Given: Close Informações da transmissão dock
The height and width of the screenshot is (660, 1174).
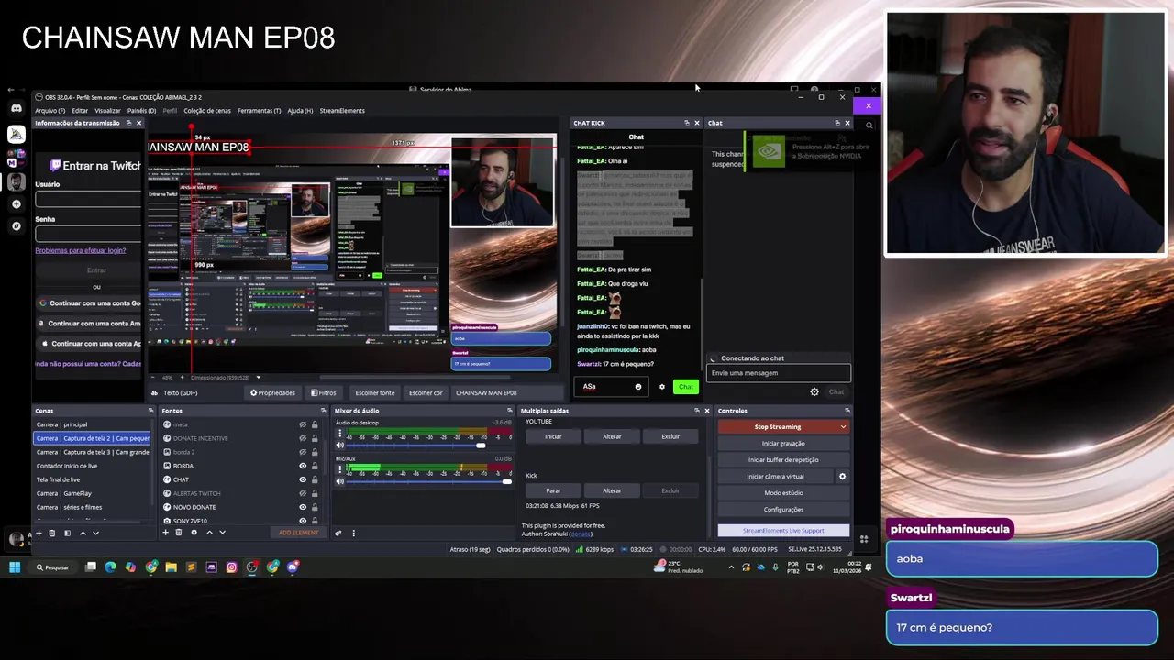Looking at the screenshot, I should [x=138, y=123].
